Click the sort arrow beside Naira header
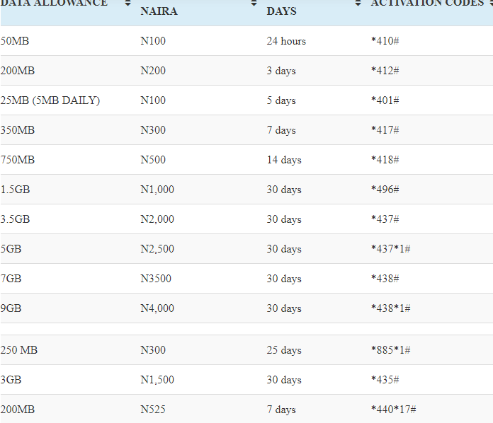 click(x=254, y=4)
